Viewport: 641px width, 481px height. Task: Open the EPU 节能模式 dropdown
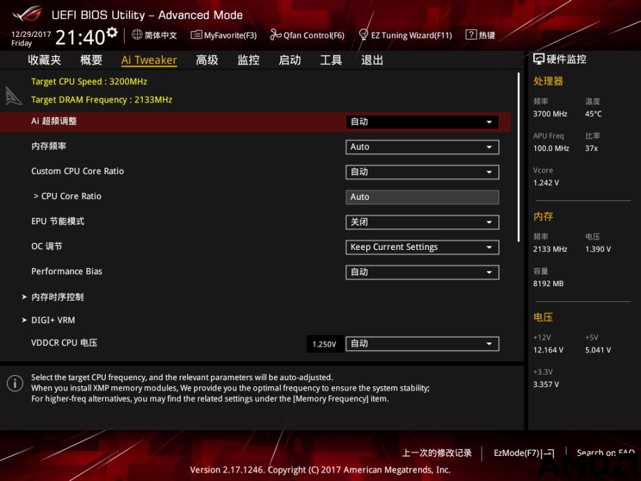pos(422,222)
